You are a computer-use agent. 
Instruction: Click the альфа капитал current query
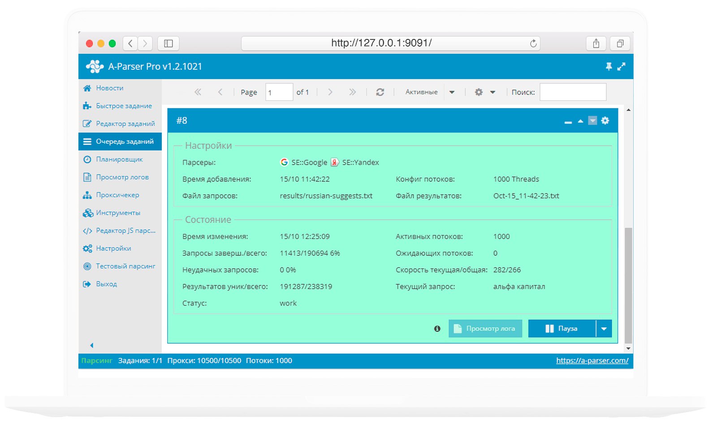click(x=519, y=287)
